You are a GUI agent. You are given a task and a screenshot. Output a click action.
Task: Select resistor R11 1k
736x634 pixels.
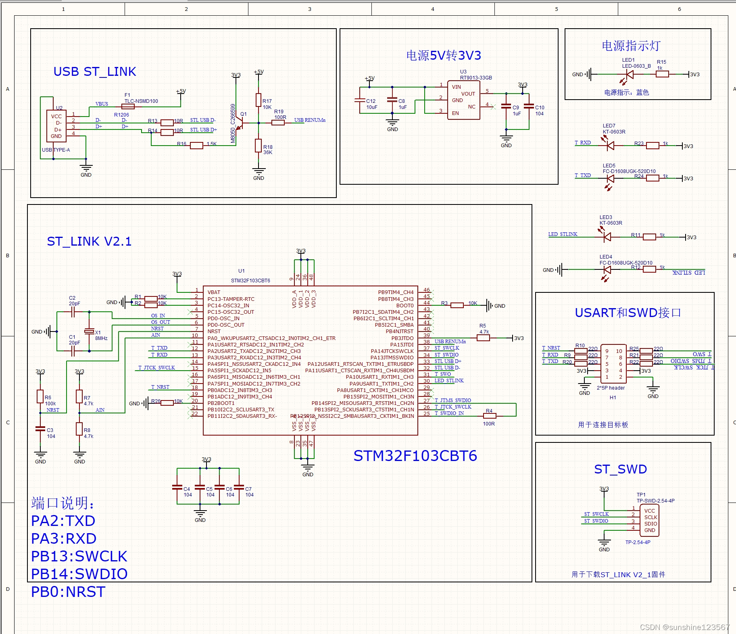click(649, 237)
